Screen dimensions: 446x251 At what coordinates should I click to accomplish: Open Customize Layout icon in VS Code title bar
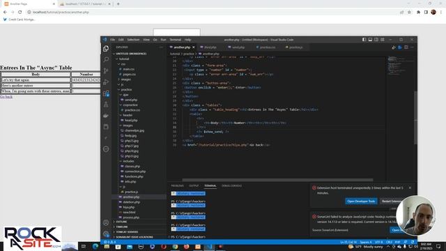[x=383, y=40]
